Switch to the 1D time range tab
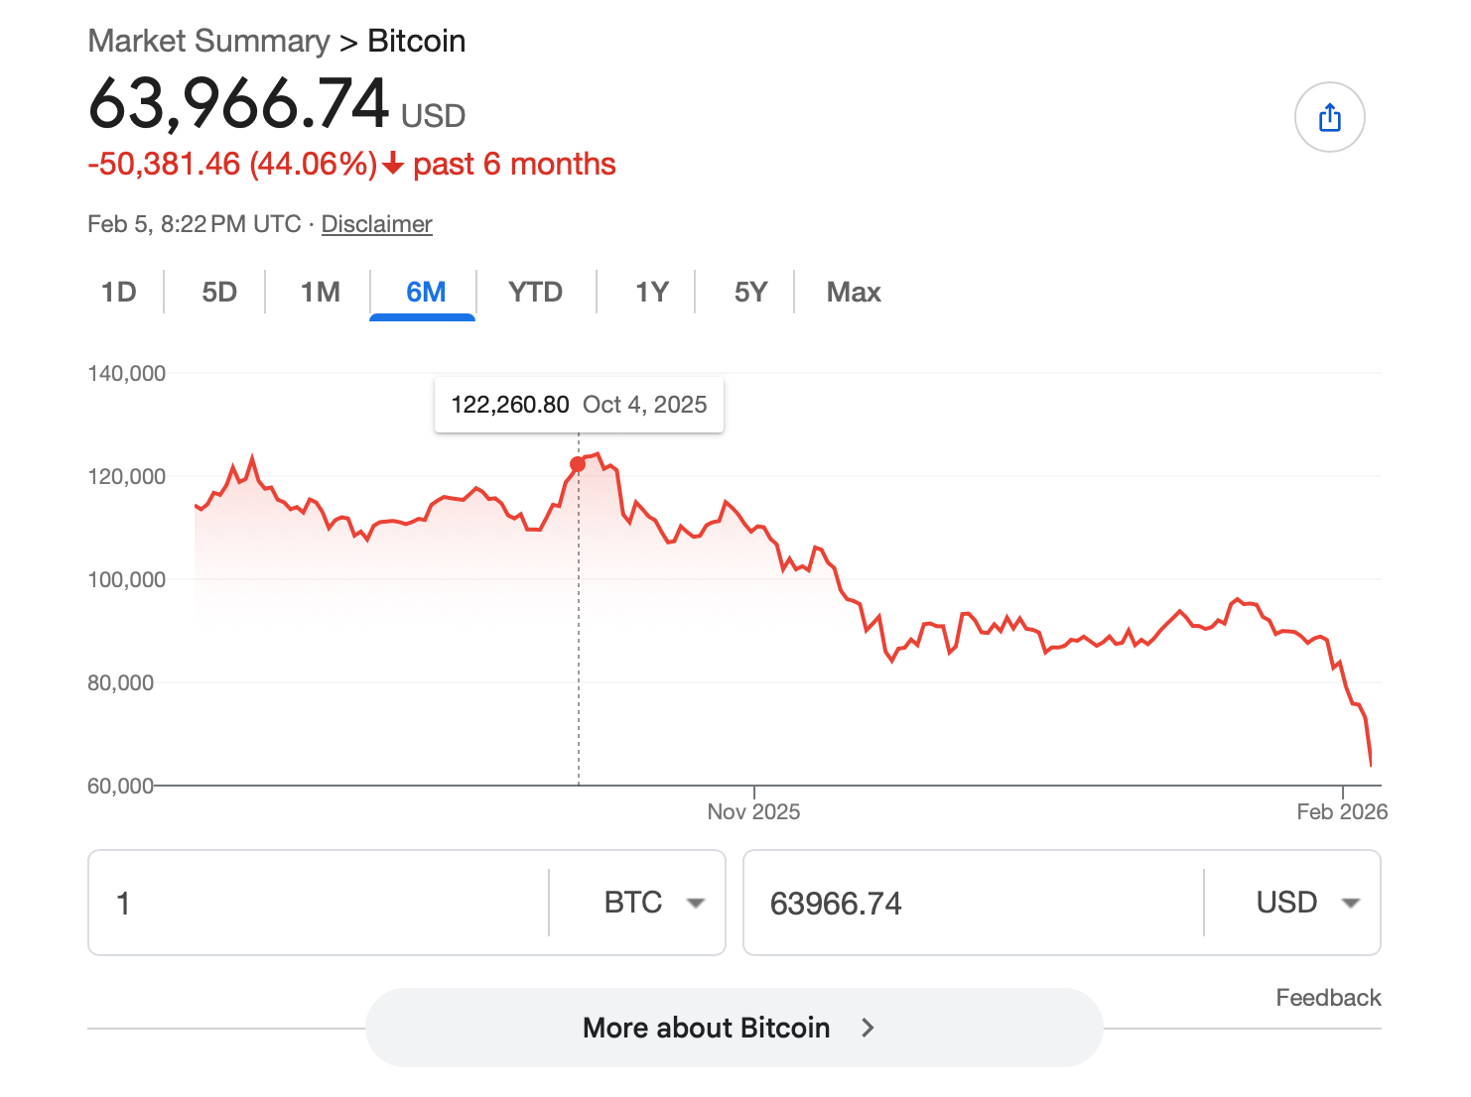The image size is (1471, 1097). [x=119, y=292]
